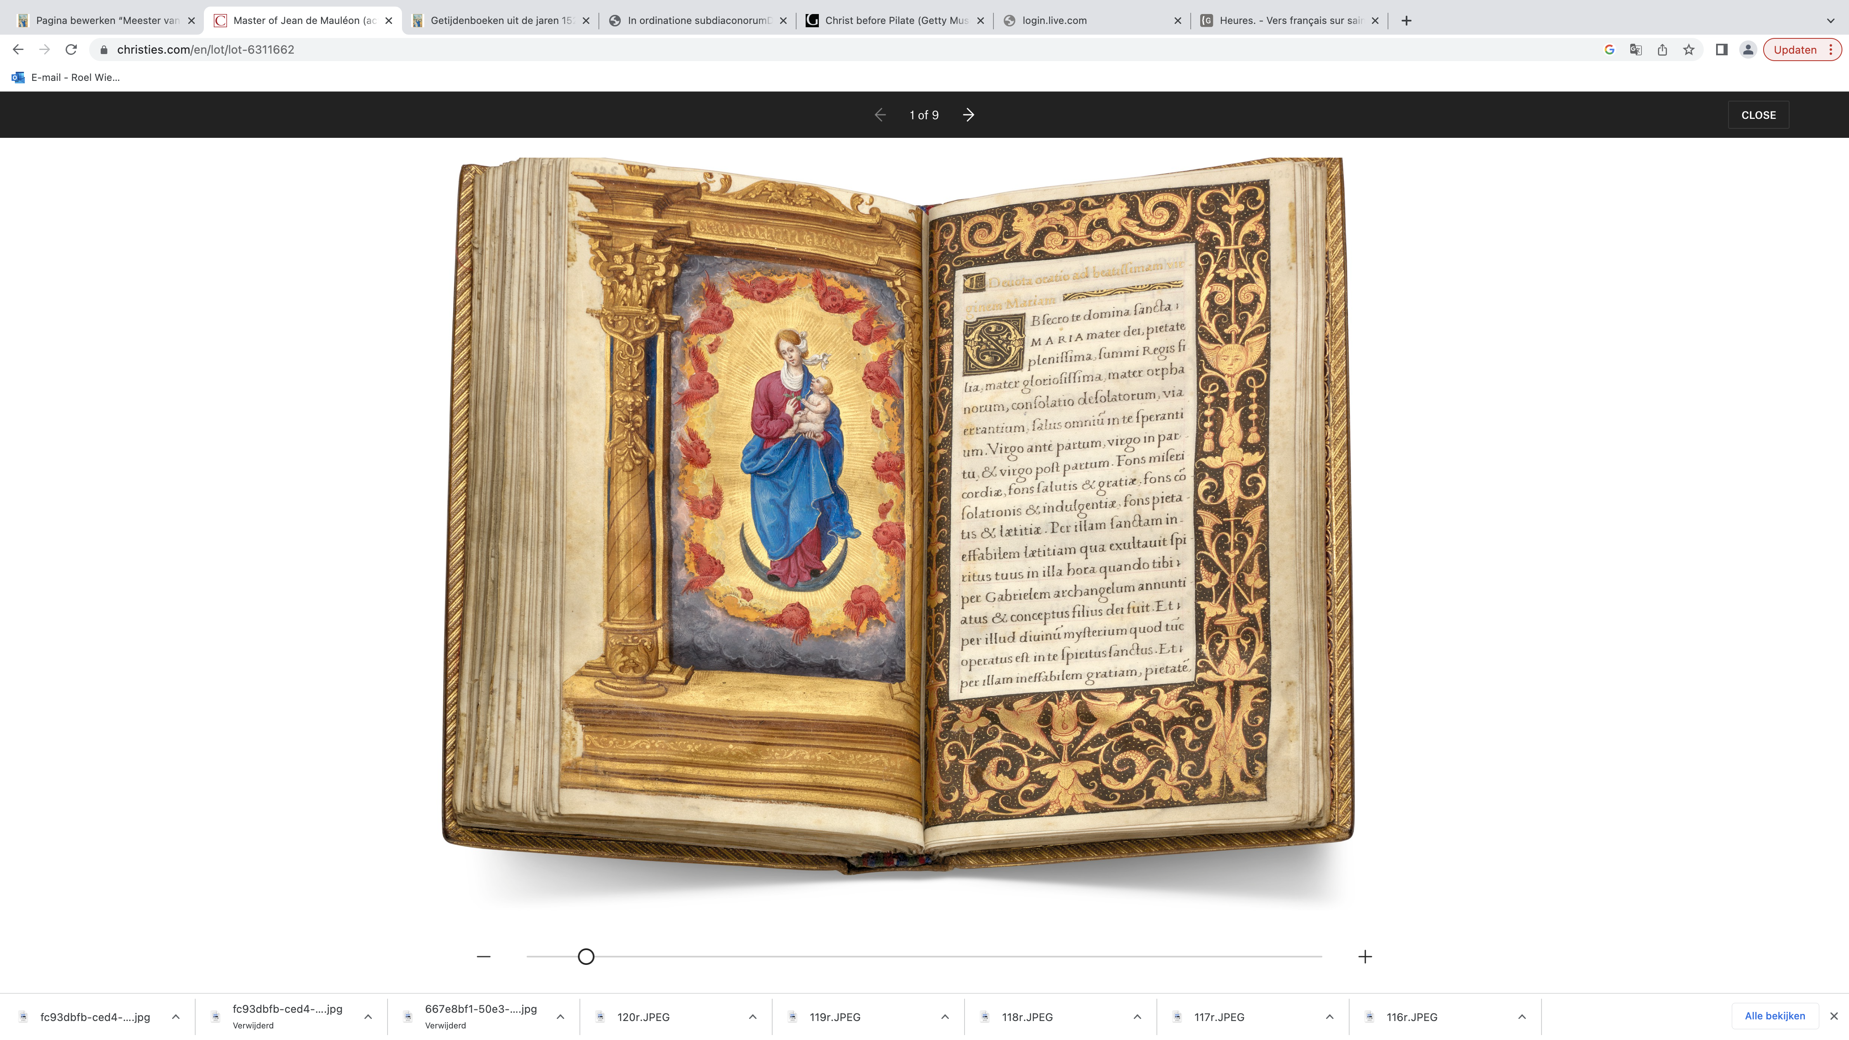1849x1040 pixels.
Task: Expand options for removed fc93dbfb-ced4 download
Action: click(x=368, y=1017)
